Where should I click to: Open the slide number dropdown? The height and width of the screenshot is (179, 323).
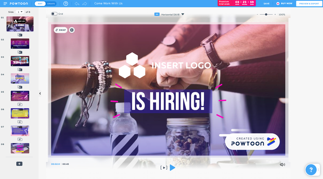(20, 12)
